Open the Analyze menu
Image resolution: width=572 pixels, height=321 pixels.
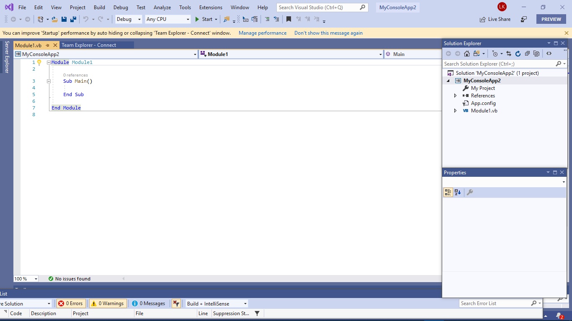coord(162,8)
